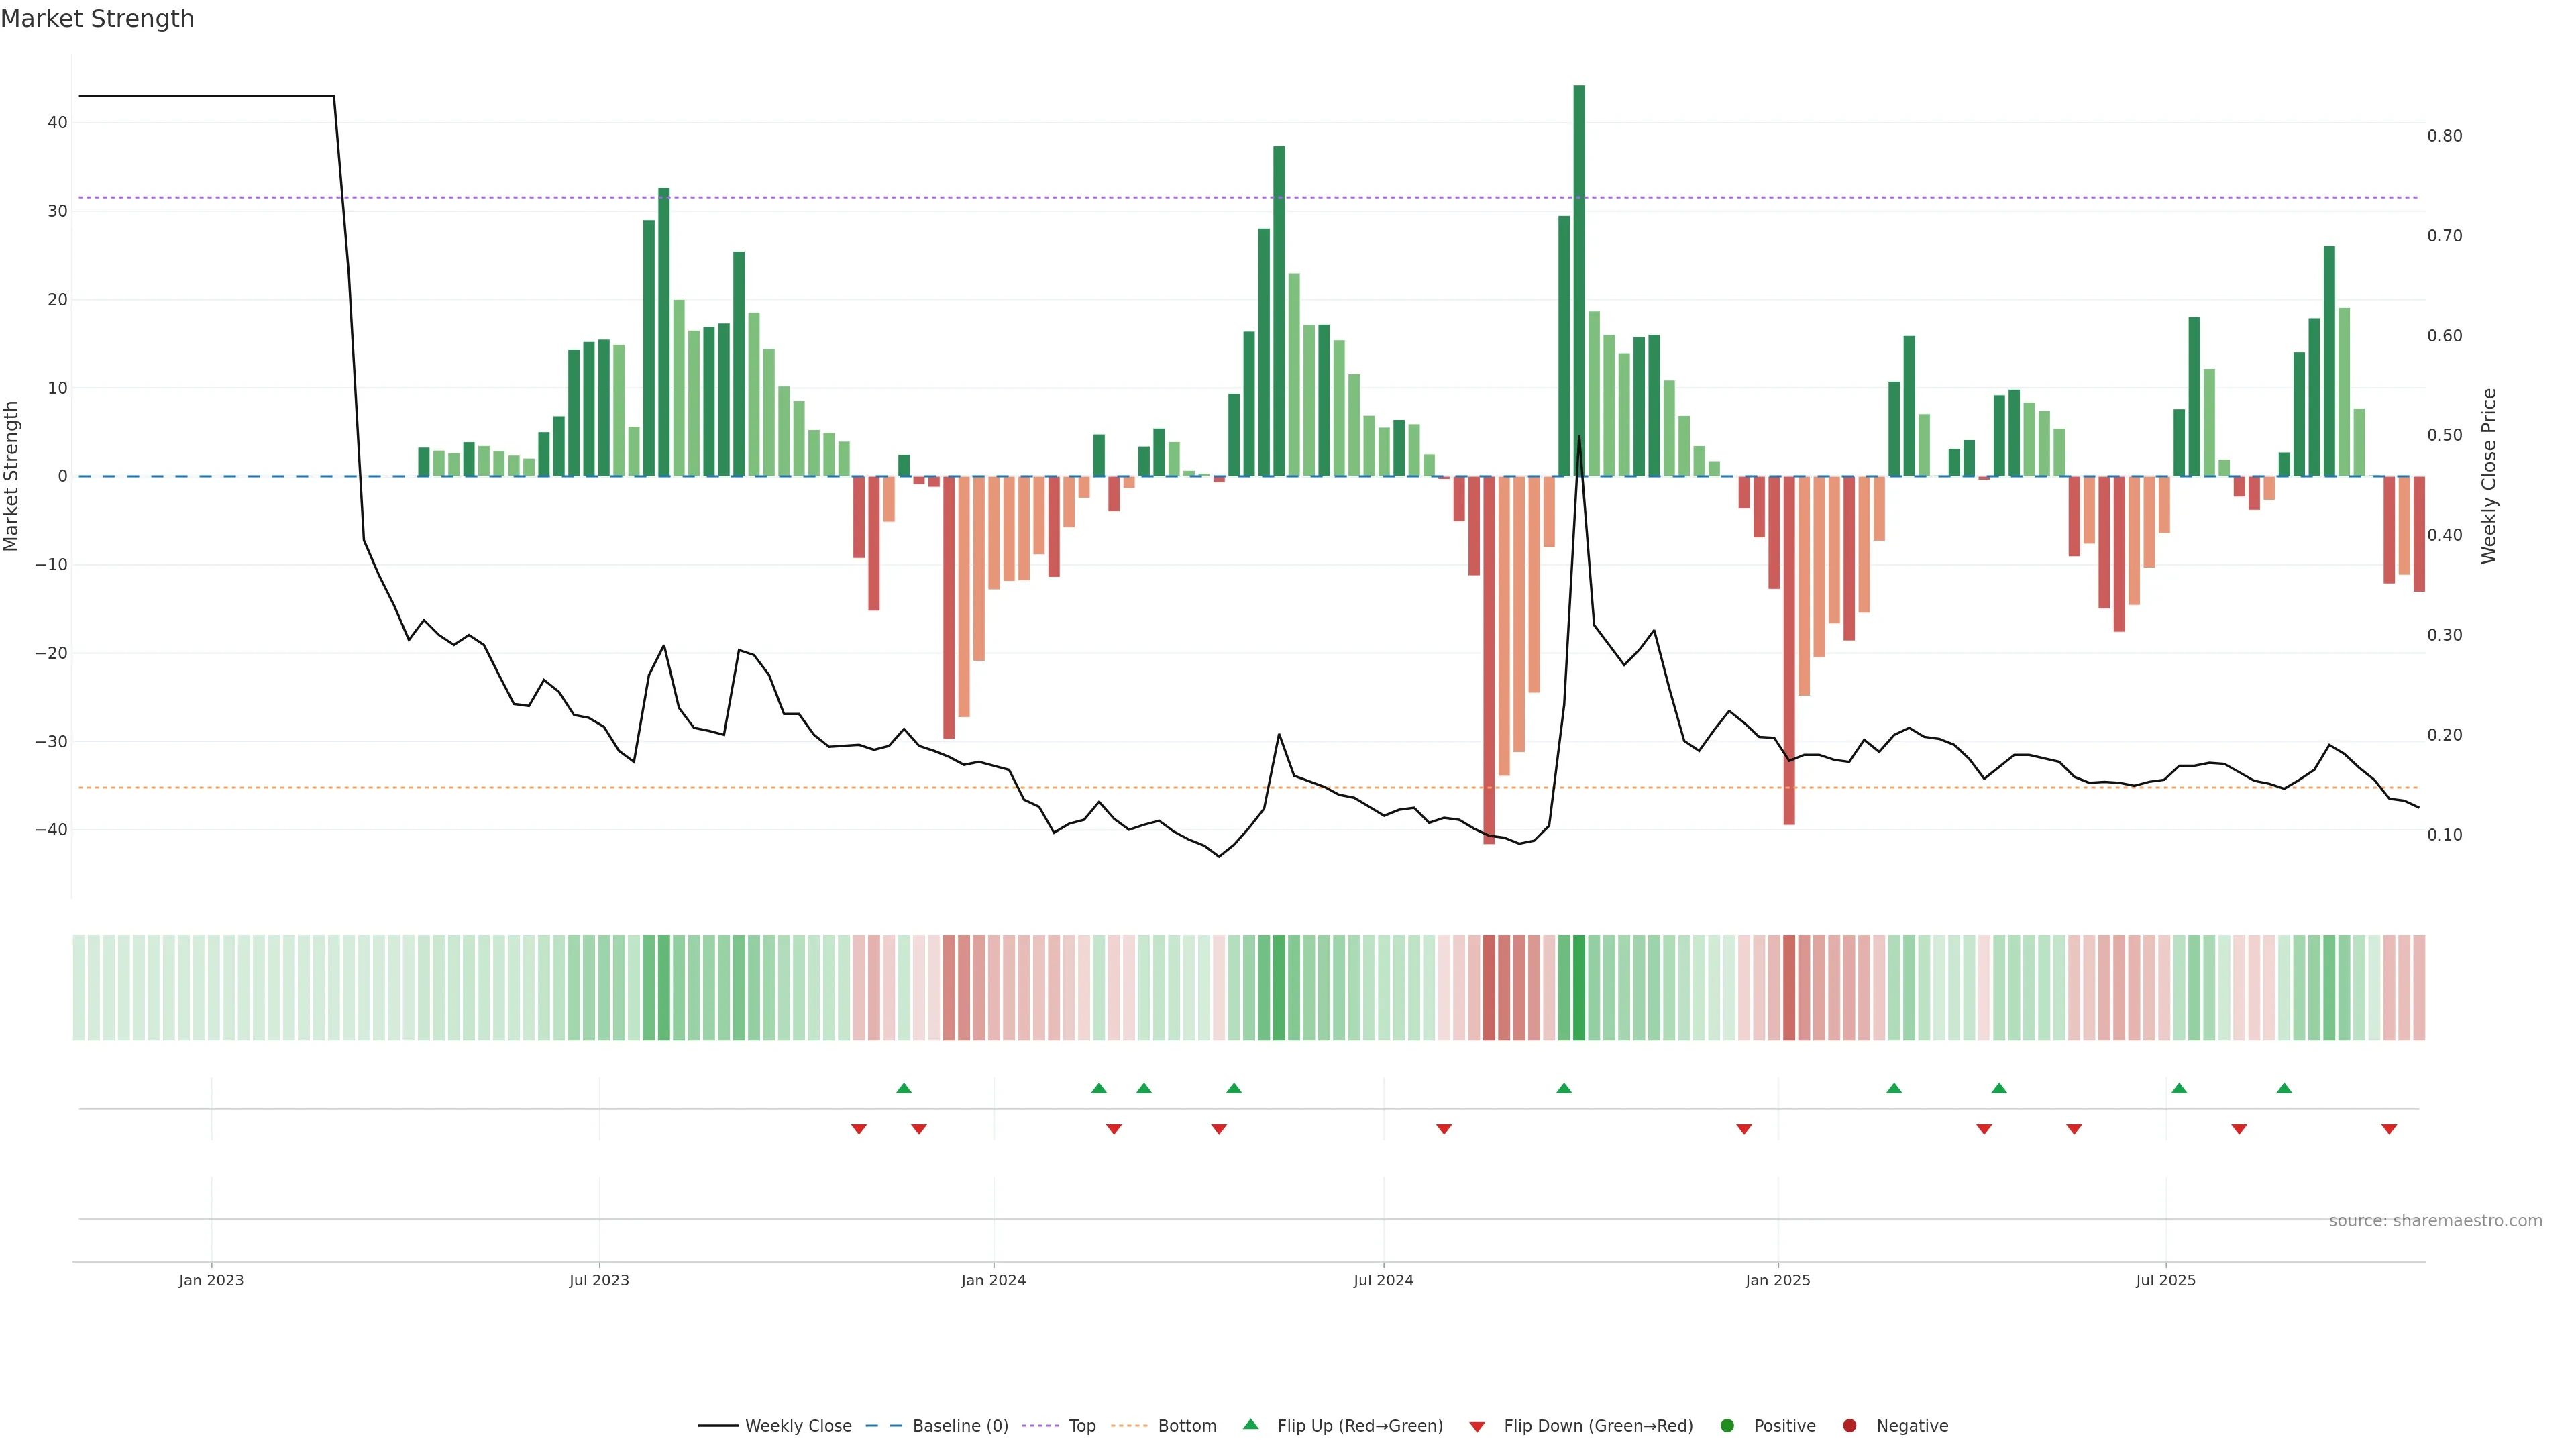
Task: Click the Market Strength chart title
Action: tap(97, 19)
